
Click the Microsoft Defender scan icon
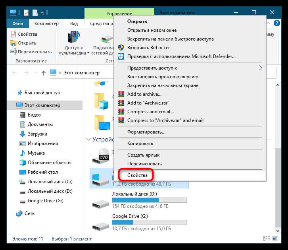[x=121, y=56]
